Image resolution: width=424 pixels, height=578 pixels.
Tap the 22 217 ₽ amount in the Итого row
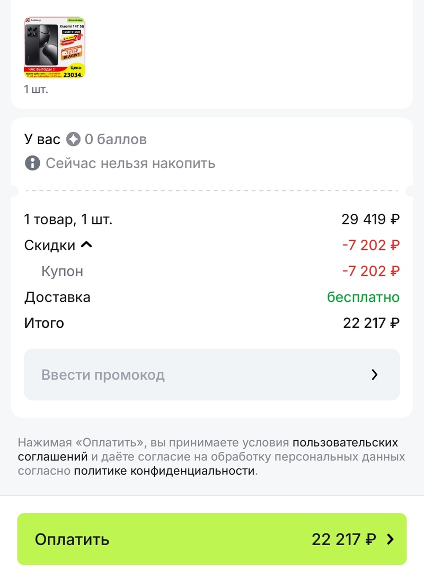click(x=371, y=323)
